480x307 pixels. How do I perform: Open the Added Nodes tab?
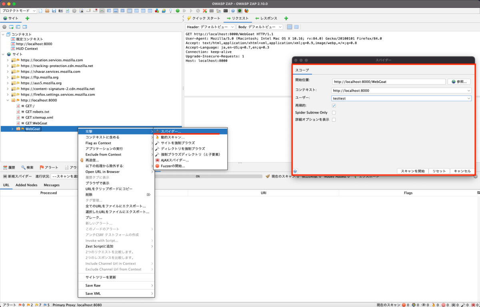[26, 185]
